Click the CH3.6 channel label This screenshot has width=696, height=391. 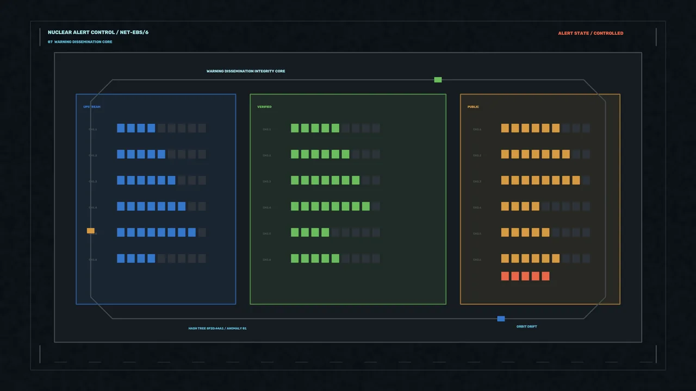click(x=477, y=260)
